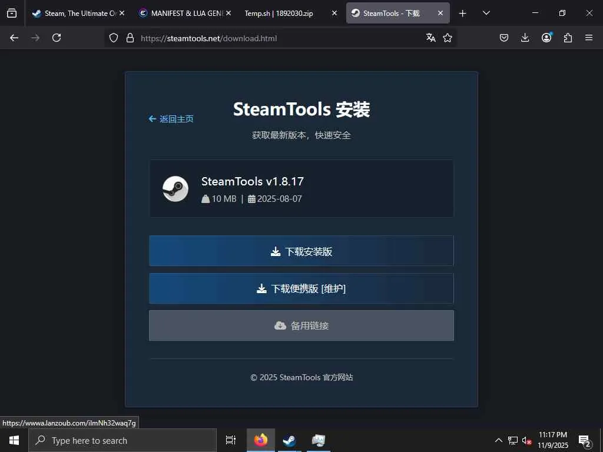
Task: View site security padlock info
Action: [x=130, y=38]
